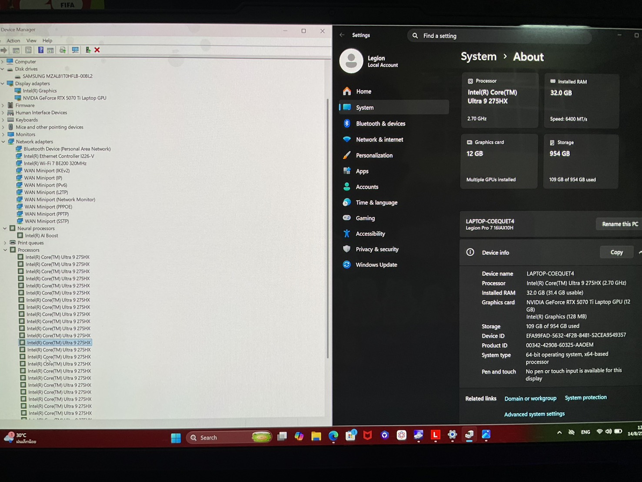Click Scan for hardware changes monitor icon

[75, 50]
